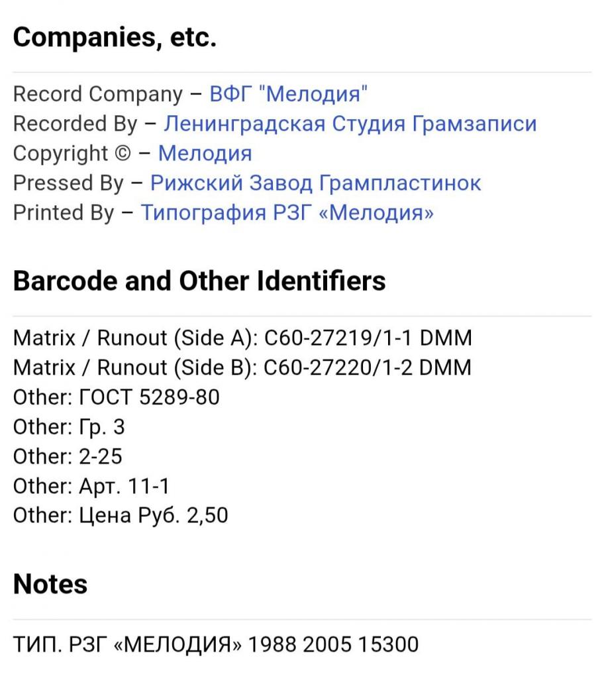This screenshot has width=604, height=678.
Task: Click the Printed By label text
Action: click(x=64, y=213)
